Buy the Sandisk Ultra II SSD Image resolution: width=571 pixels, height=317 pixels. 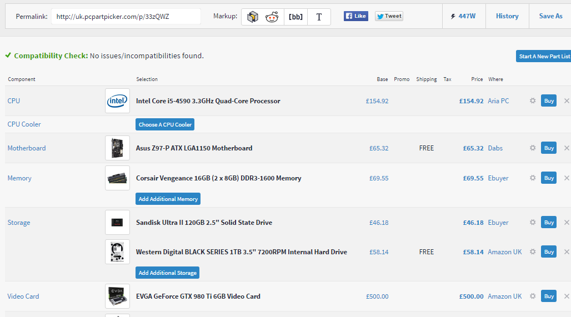click(x=549, y=223)
